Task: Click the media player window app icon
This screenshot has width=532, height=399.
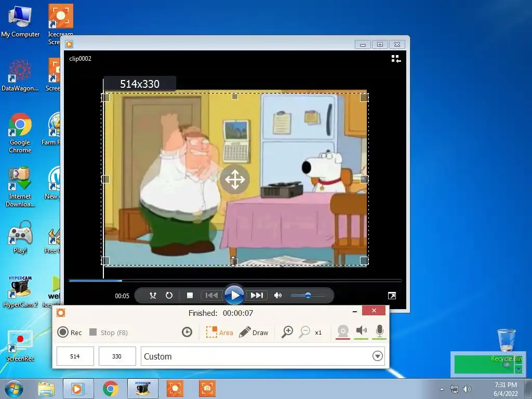Action: pos(69,44)
